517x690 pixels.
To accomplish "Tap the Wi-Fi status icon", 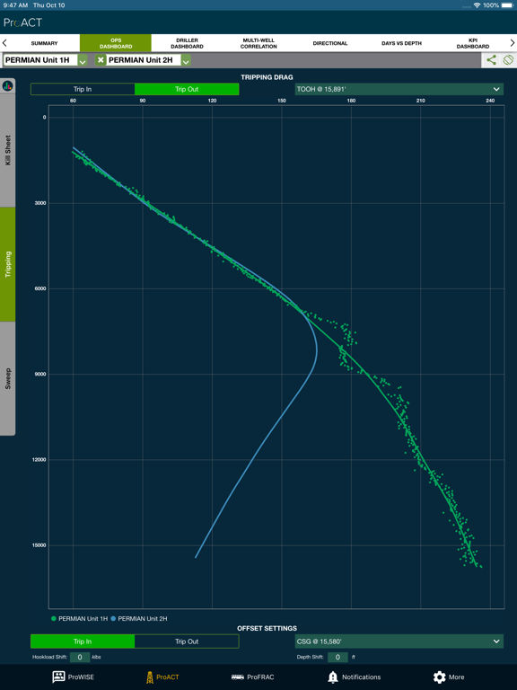I will click(x=477, y=5).
